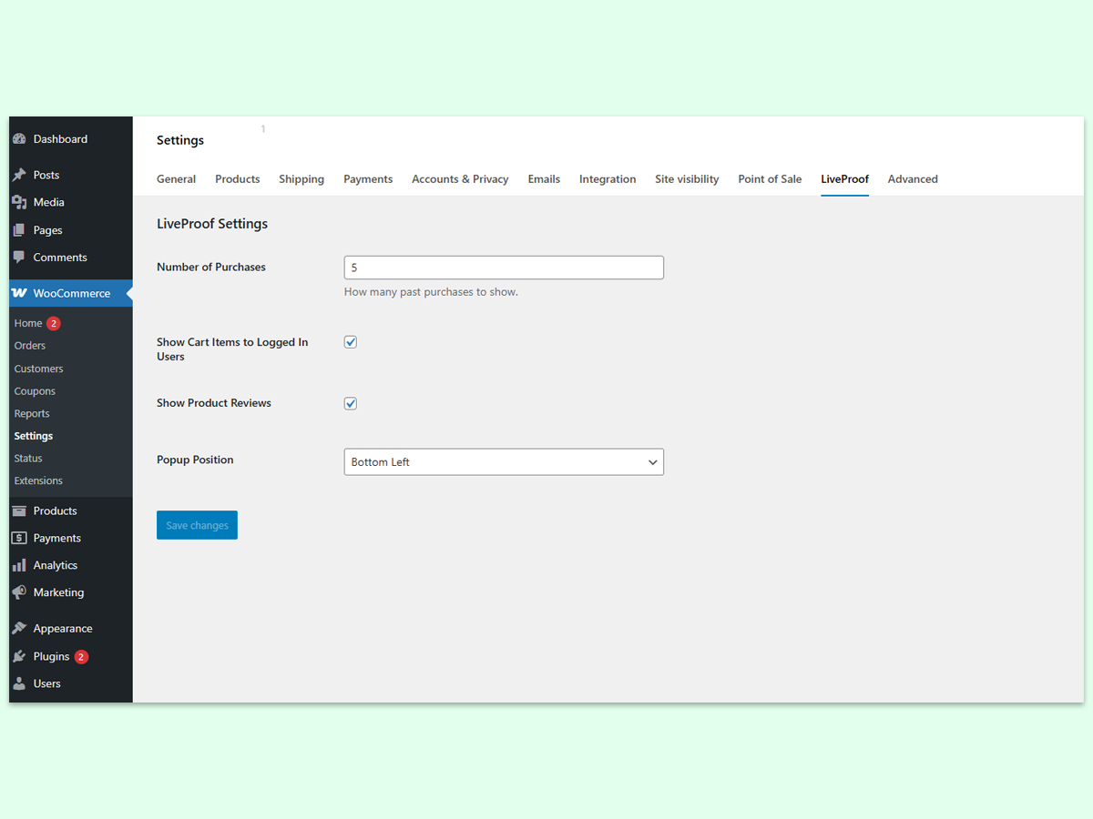Image resolution: width=1093 pixels, height=819 pixels.
Task: Open the Appearance menu label
Action: point(63,629)
